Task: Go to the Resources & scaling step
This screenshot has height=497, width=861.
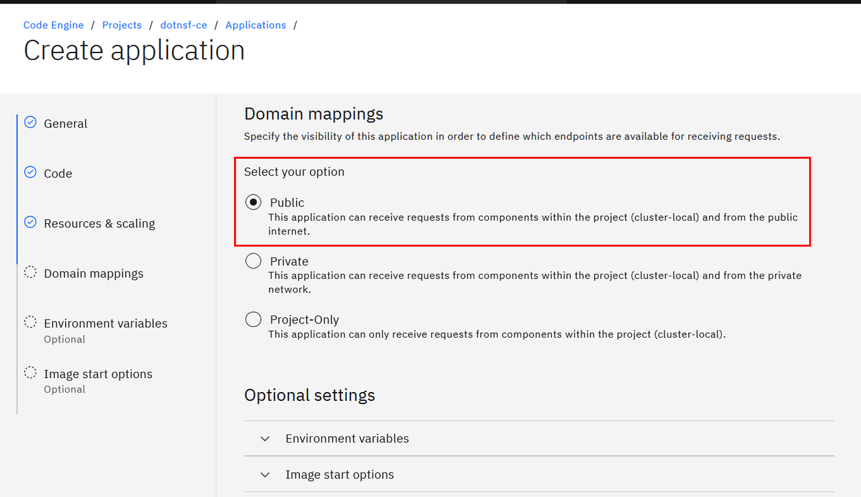Action: [100, 223]
